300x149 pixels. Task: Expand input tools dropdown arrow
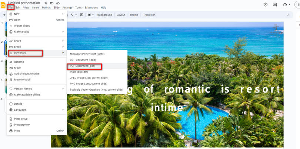93,15
